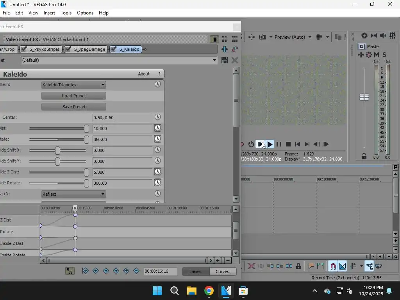Viewport: 400px width, 300px height.
Task: Open the Tools menu
Action: (x=66, y=13)
